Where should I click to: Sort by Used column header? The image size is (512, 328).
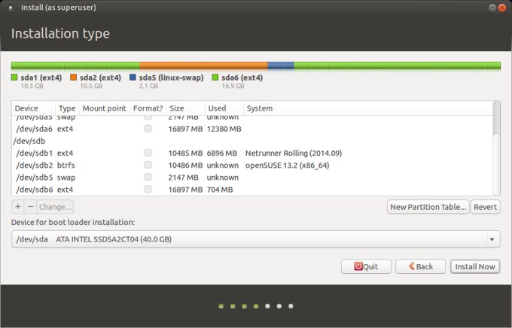[224, 108]
